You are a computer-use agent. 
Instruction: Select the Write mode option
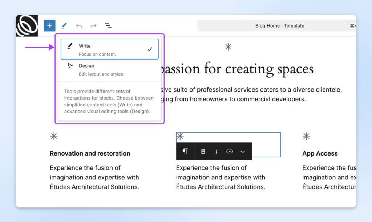109,49
